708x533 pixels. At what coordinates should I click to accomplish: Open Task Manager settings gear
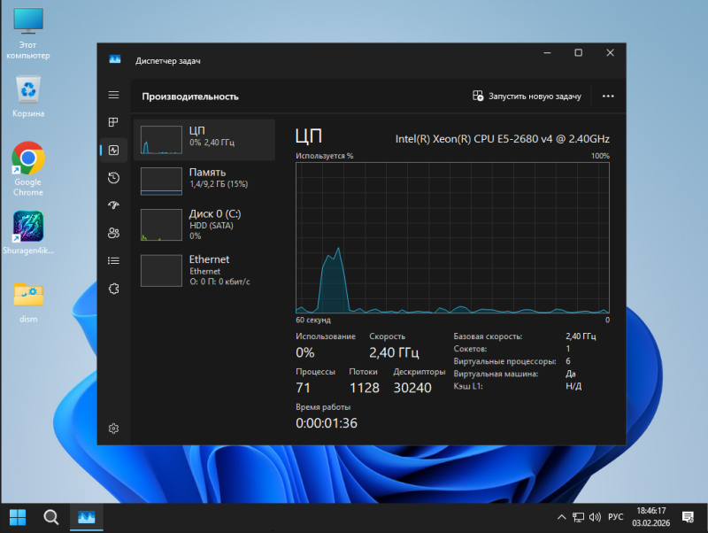point(113,429)
